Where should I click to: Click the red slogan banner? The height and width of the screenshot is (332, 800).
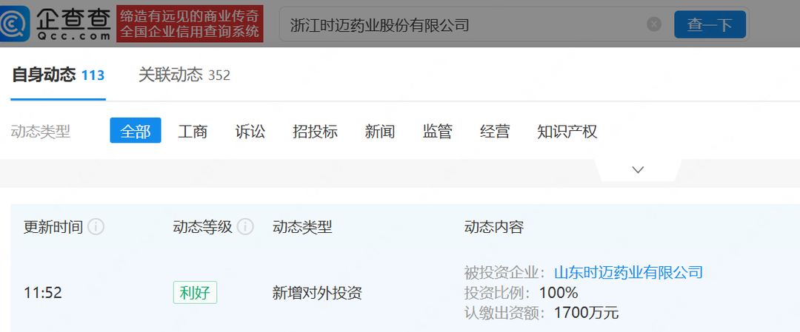tap(190, 24)
